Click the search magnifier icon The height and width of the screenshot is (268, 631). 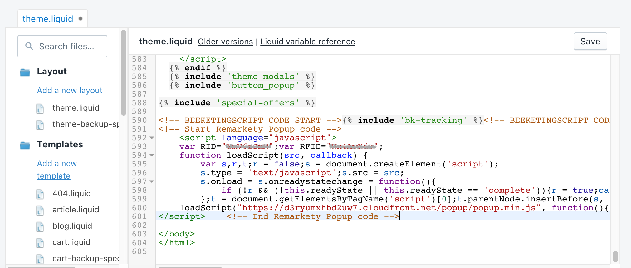[29, 46]
